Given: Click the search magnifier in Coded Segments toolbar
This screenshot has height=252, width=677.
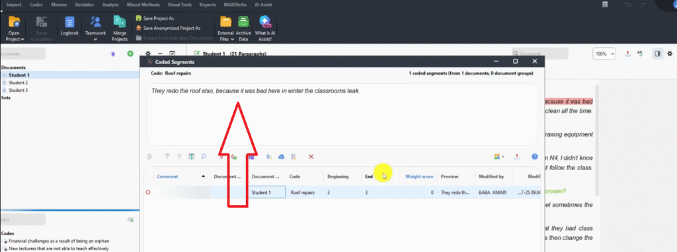Looking at the screenshot, I should coord(204,157).
